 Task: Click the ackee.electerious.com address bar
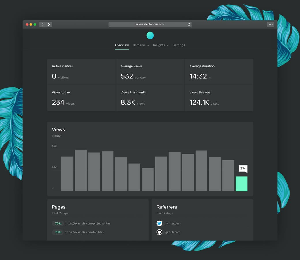(x=150, y=25)
